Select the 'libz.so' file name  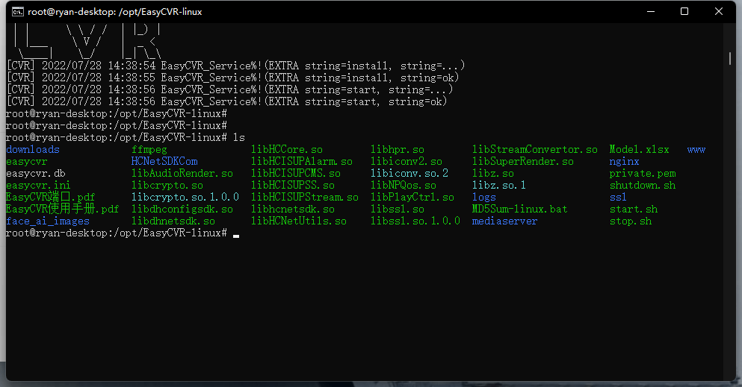[493, 173]
